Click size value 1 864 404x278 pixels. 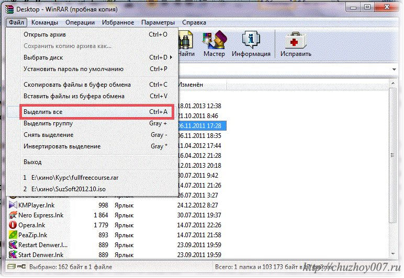point(101,215)
